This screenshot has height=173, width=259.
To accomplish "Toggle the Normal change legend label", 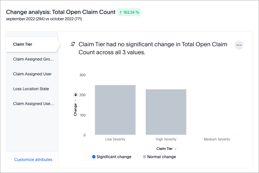I will (161, 157).
